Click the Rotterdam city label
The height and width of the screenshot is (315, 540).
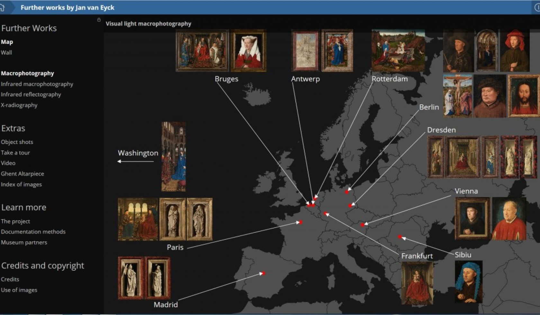tap(390, 79)
